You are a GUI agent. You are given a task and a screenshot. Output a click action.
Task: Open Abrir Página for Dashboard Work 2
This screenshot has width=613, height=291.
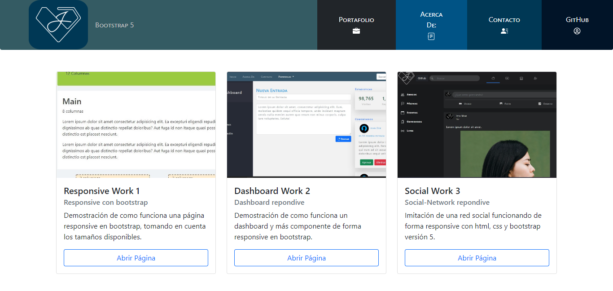point(306,258)
